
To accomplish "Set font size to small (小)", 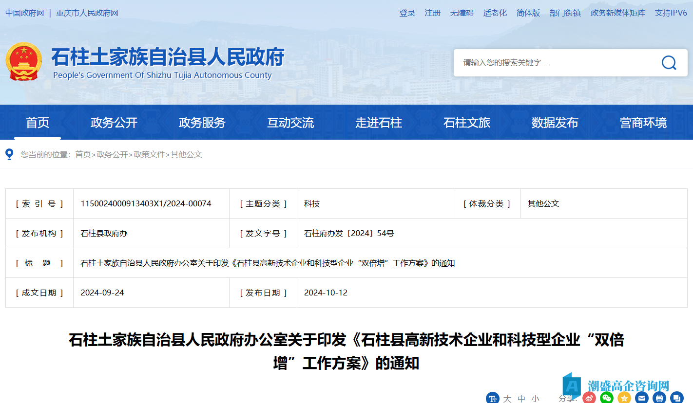I will (536, 399).
